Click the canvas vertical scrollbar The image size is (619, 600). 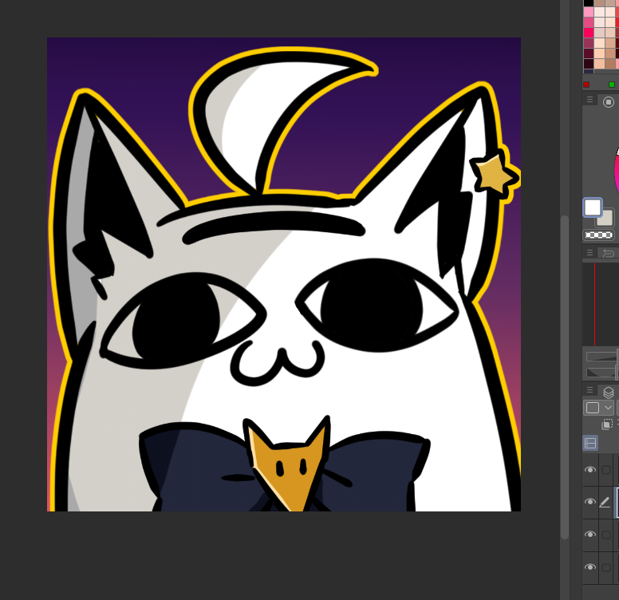tap(565, 377)
